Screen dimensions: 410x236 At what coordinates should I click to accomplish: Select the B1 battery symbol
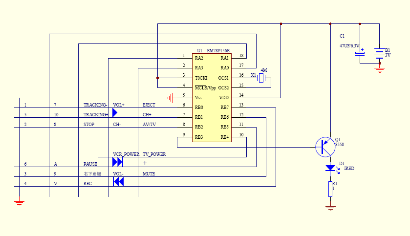pos(379,53)
